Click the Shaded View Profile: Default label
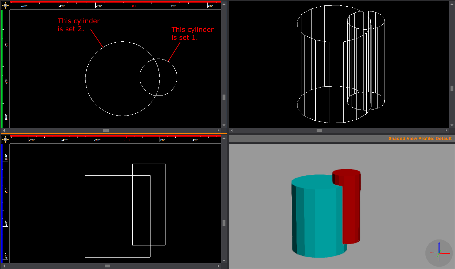 click(x=420, y=138)
